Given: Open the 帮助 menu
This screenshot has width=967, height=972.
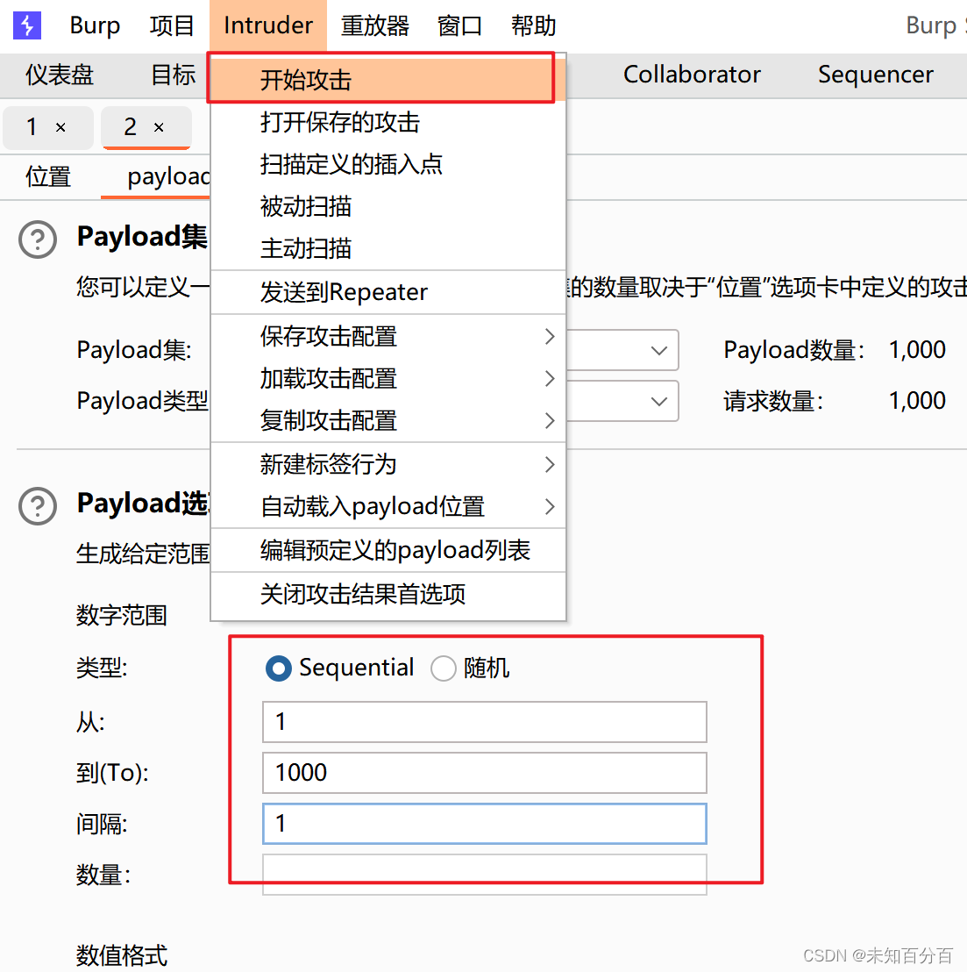Looking at the screenshot, I should [533, 25].
